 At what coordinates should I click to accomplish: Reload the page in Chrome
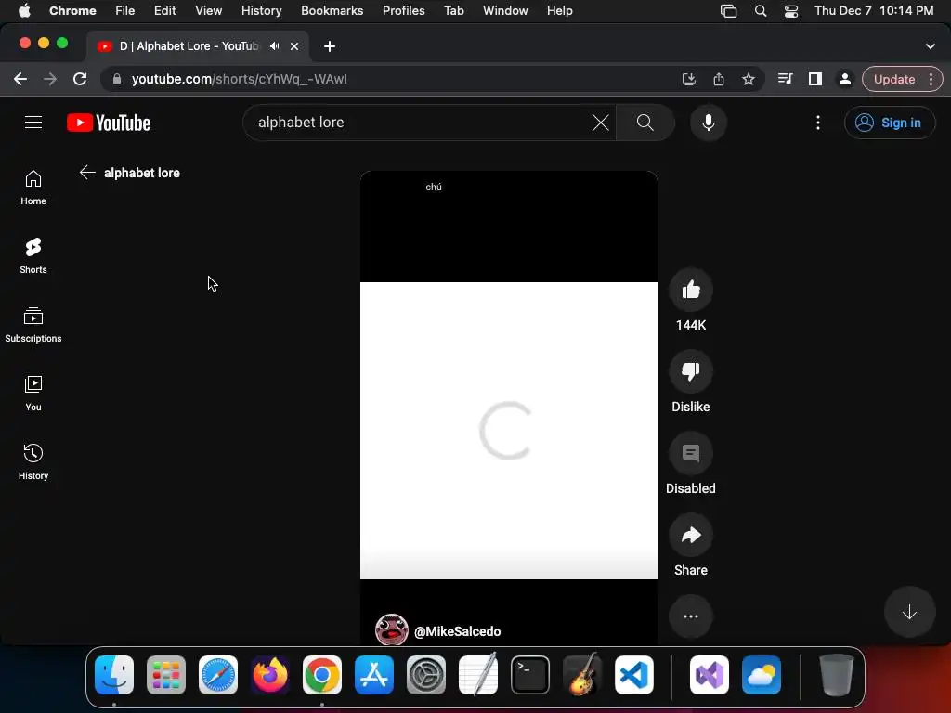pos(80,80)
